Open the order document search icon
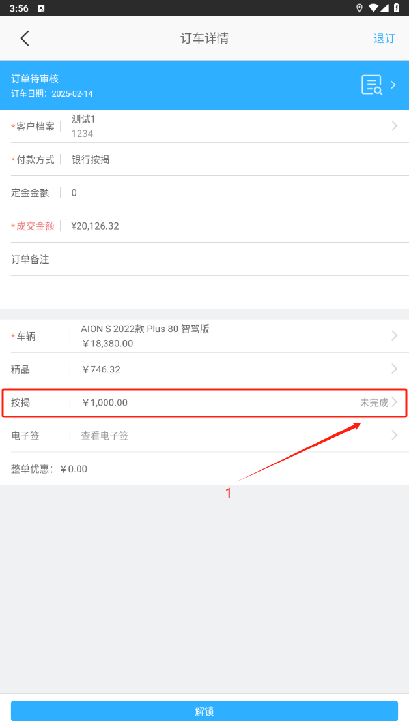Viewport: 409px width, 728px height. 372,85
